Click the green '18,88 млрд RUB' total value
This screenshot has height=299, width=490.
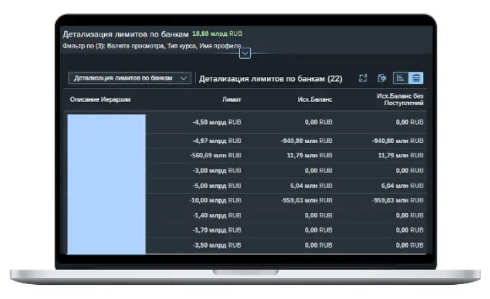(217, 33)
